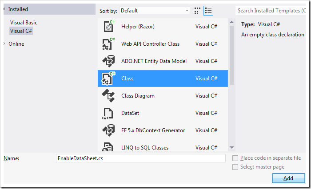Tick Select master page checkbox
This screenshot has height=189, width=311.
[235, 167]
